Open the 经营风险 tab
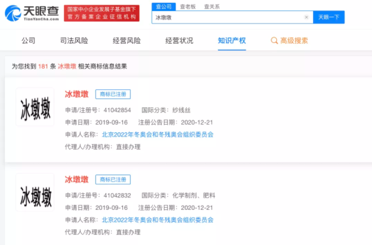Image resolution: width=372 pixels, height=245 pixels. pyautogui.click(x=127, y=40)
